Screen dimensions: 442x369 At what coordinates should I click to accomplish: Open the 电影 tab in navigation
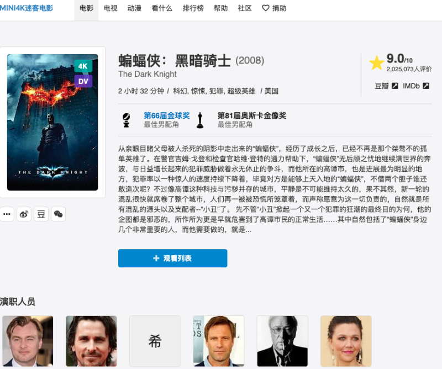(x=86, y=8)
